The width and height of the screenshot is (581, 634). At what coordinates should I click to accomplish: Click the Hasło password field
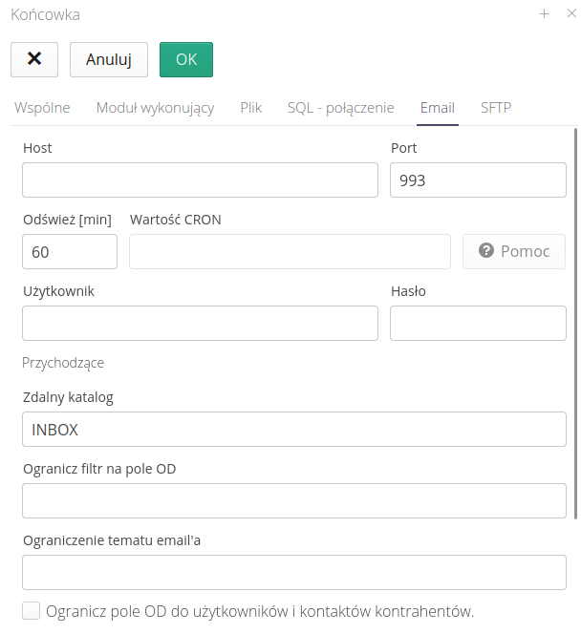pyautogui.click(x=478, y=324)
